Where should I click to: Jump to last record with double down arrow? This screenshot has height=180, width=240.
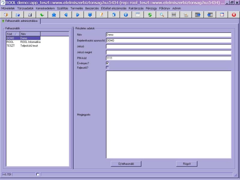pos(90,15)
